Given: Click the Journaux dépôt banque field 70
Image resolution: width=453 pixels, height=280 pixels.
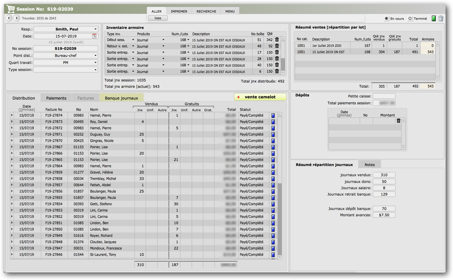Looking at the screenshot, I should pyautogui.click(x=384, y=209).
